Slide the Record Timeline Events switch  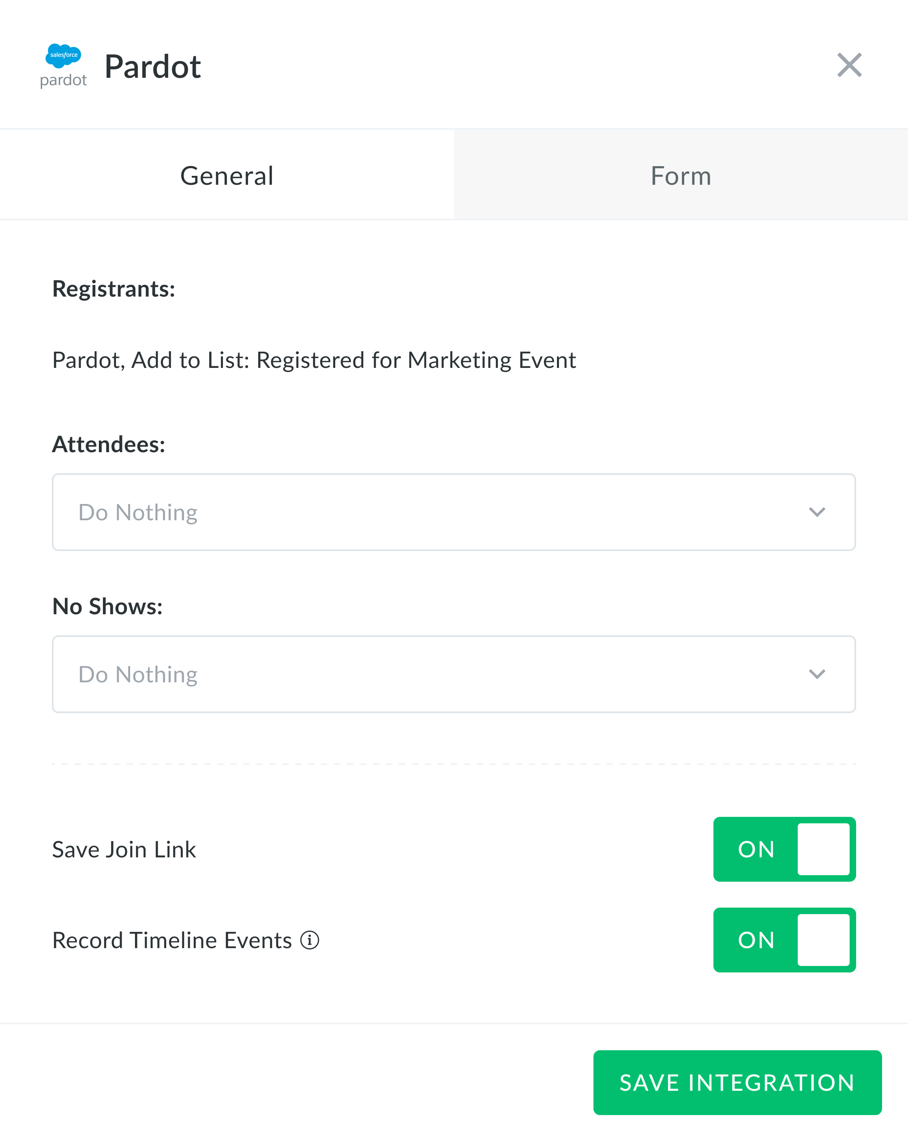pyautogui.click(x=784, y=940)
